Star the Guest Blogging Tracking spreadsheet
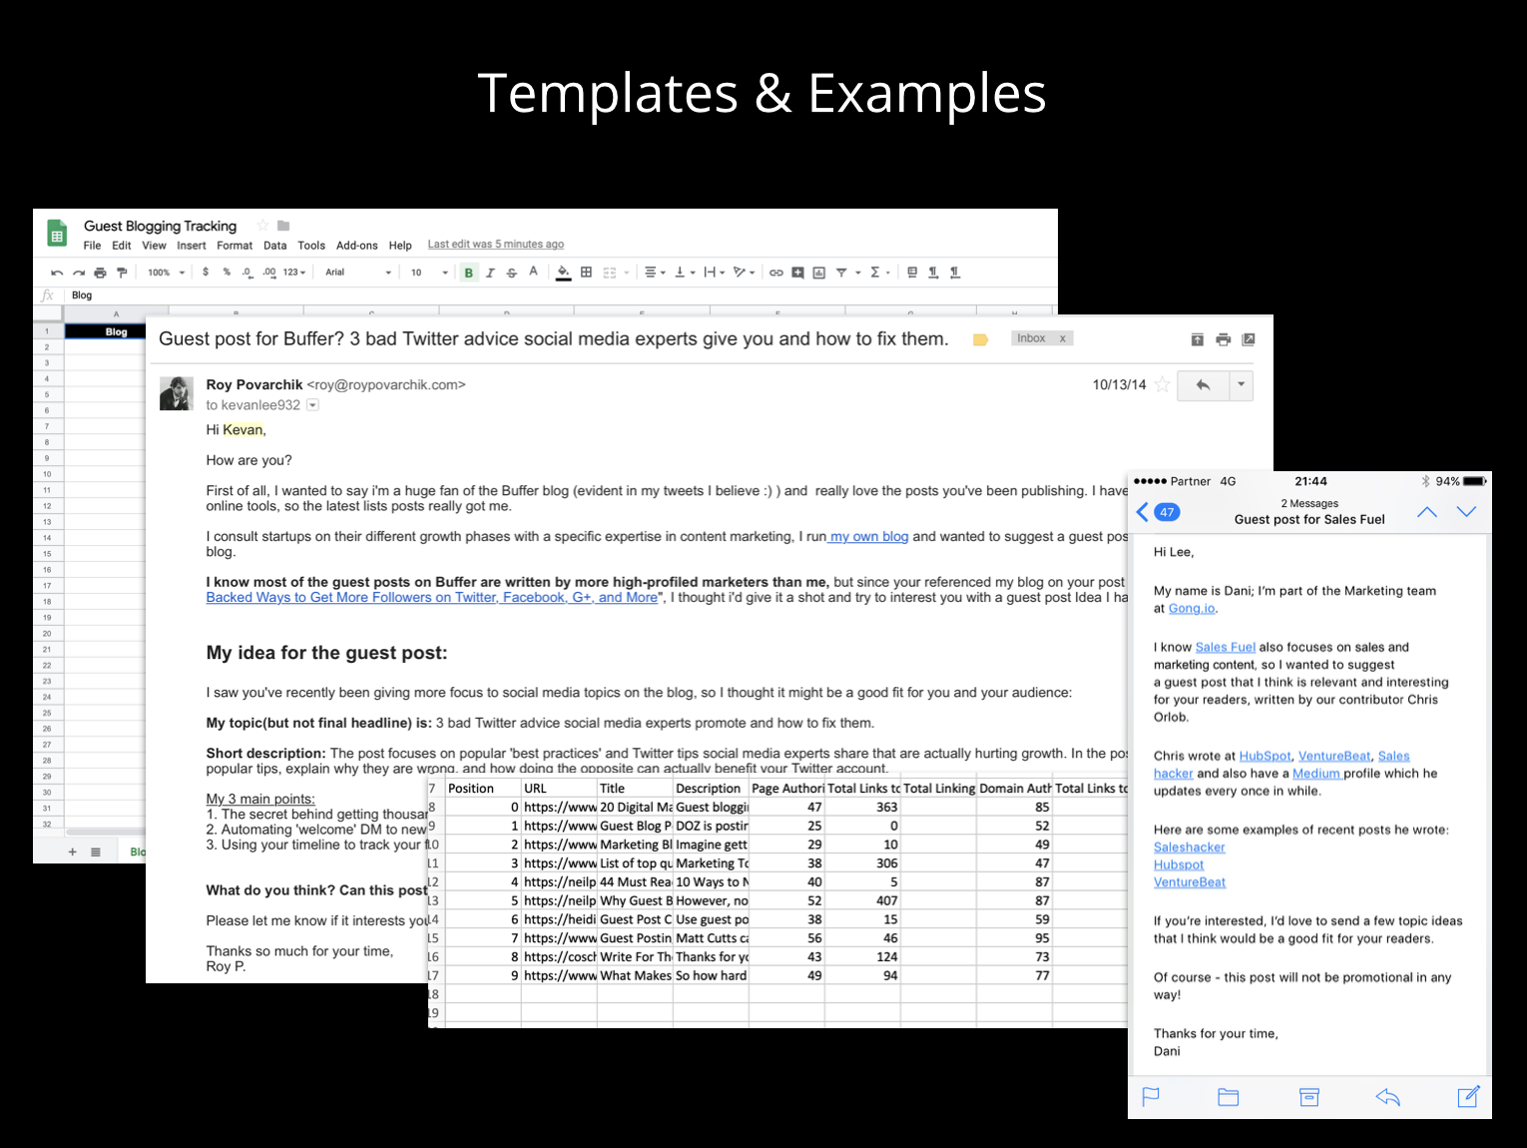The width and height of the screenshot is (1527, 1148). pos(263,226)
